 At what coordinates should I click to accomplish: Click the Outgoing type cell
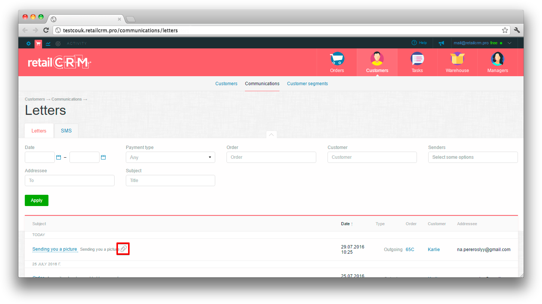(x=393, y=250)
